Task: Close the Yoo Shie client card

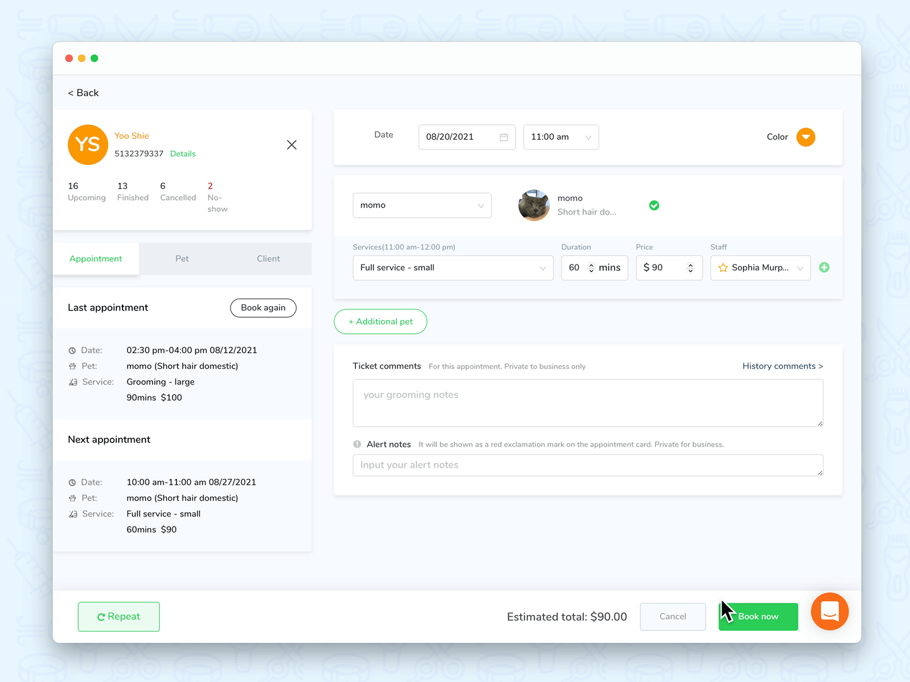Action: [x=291, y=145]
